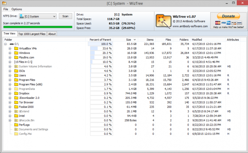Click the 258 Bytes size value
Image resolution: width=248 pixels, height=153 pixels.
[131, 120]
